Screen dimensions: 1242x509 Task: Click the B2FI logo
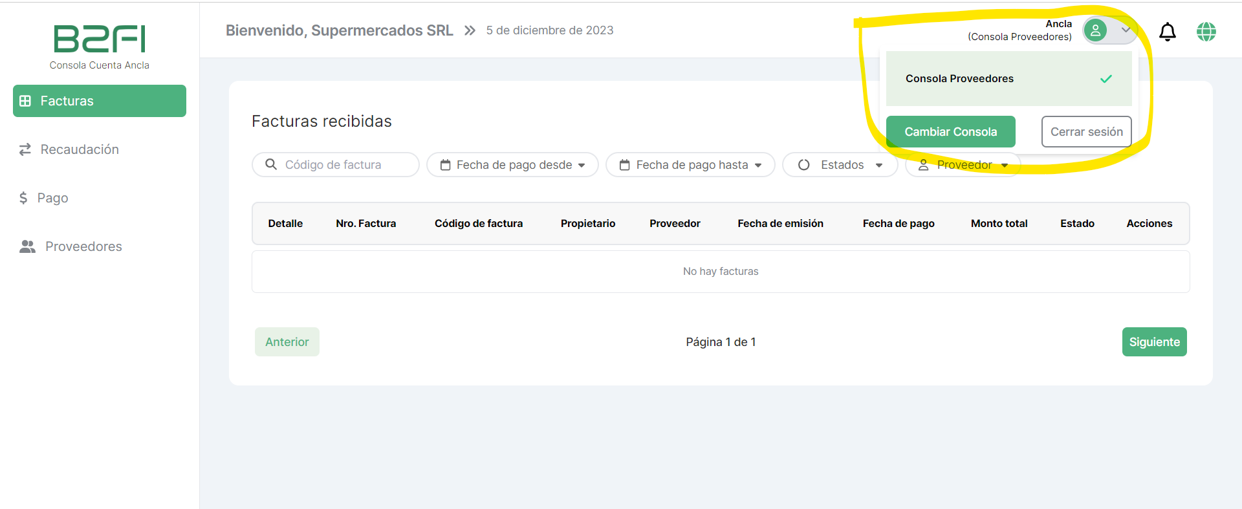tap(100, 39)
